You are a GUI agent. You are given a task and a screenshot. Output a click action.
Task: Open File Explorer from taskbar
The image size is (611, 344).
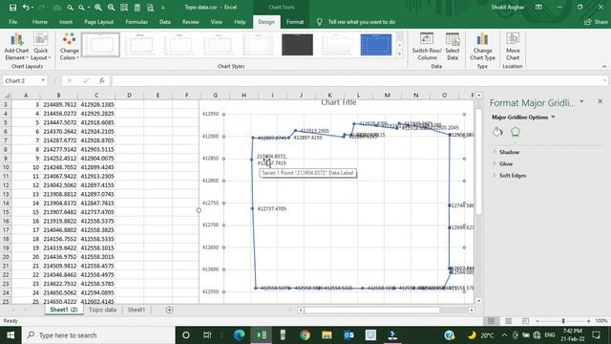tap(327, 335)
